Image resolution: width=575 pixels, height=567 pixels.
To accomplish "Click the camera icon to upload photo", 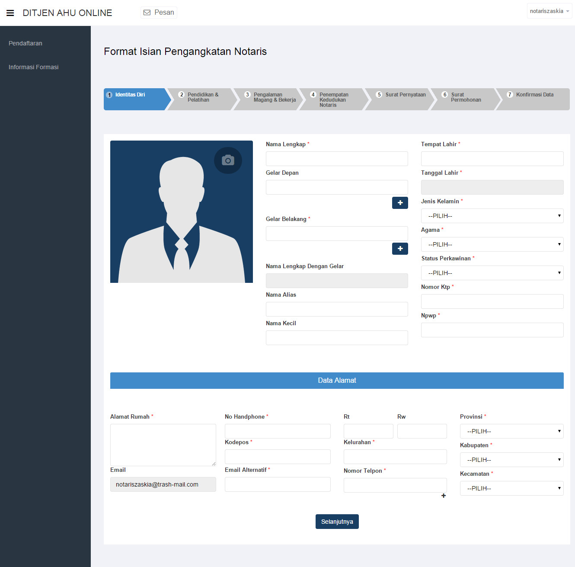I will 228,160.
